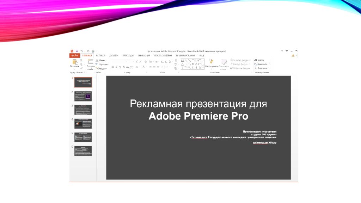Select slide 2 thumbnail with Pr logo
The image size is (361, 203).
pos(83,96)
